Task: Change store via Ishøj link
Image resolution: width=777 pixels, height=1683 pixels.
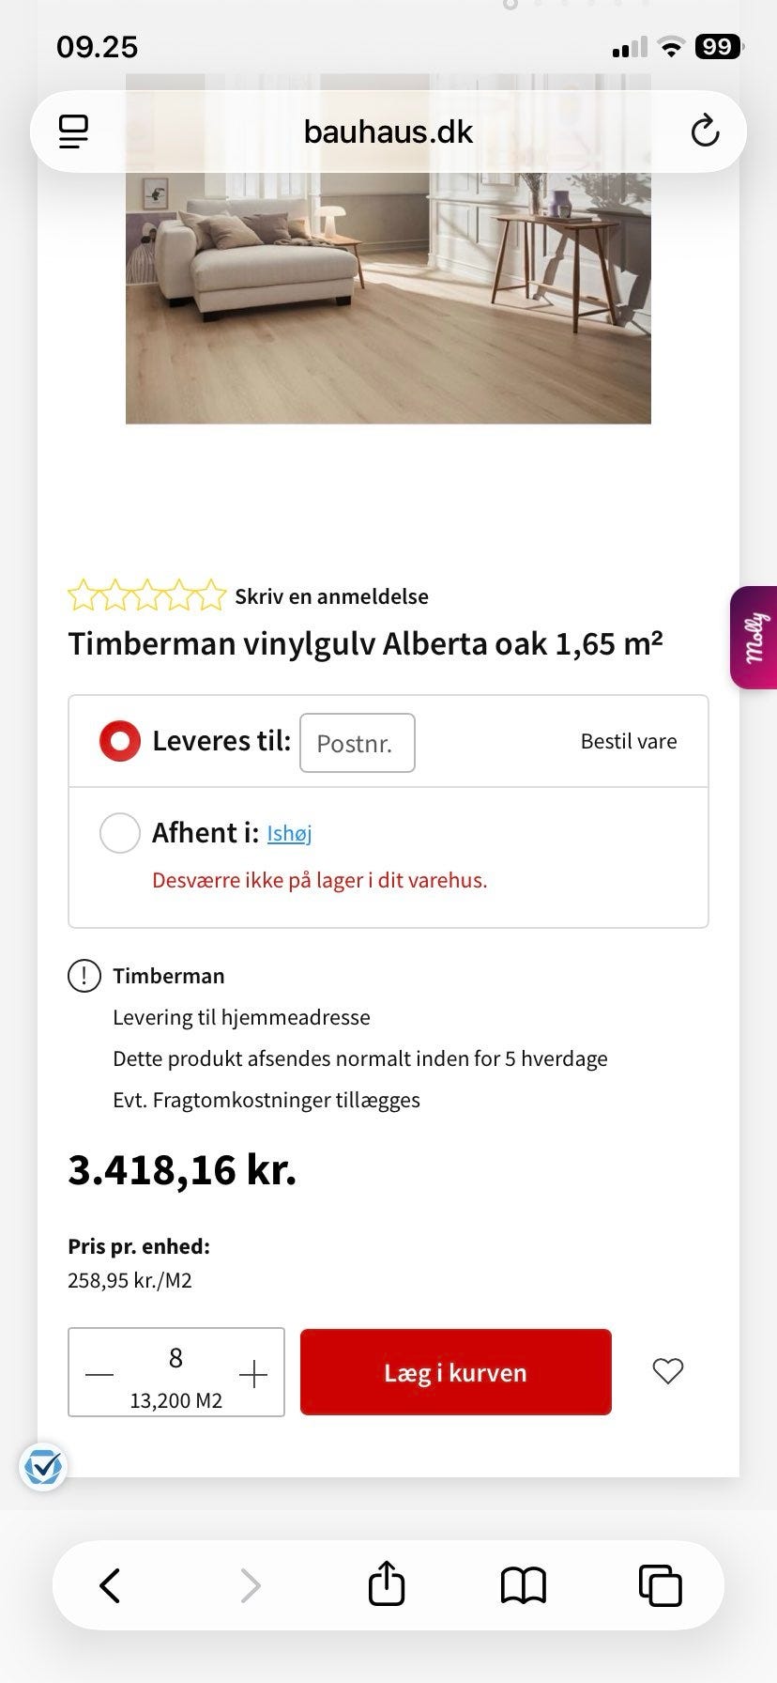Action: pyautogui.click(x=289, y=833)
